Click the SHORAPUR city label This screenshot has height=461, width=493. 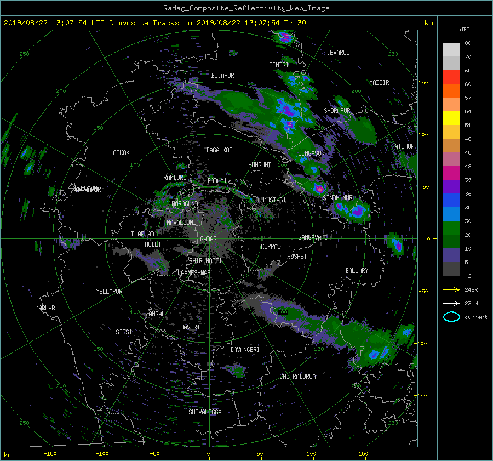337,111
